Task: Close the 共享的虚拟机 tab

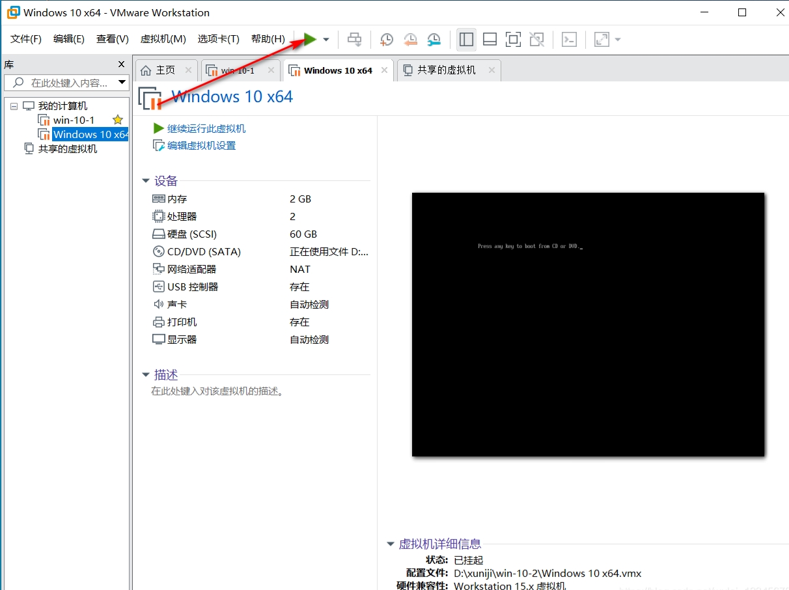Action: (491, 70)
